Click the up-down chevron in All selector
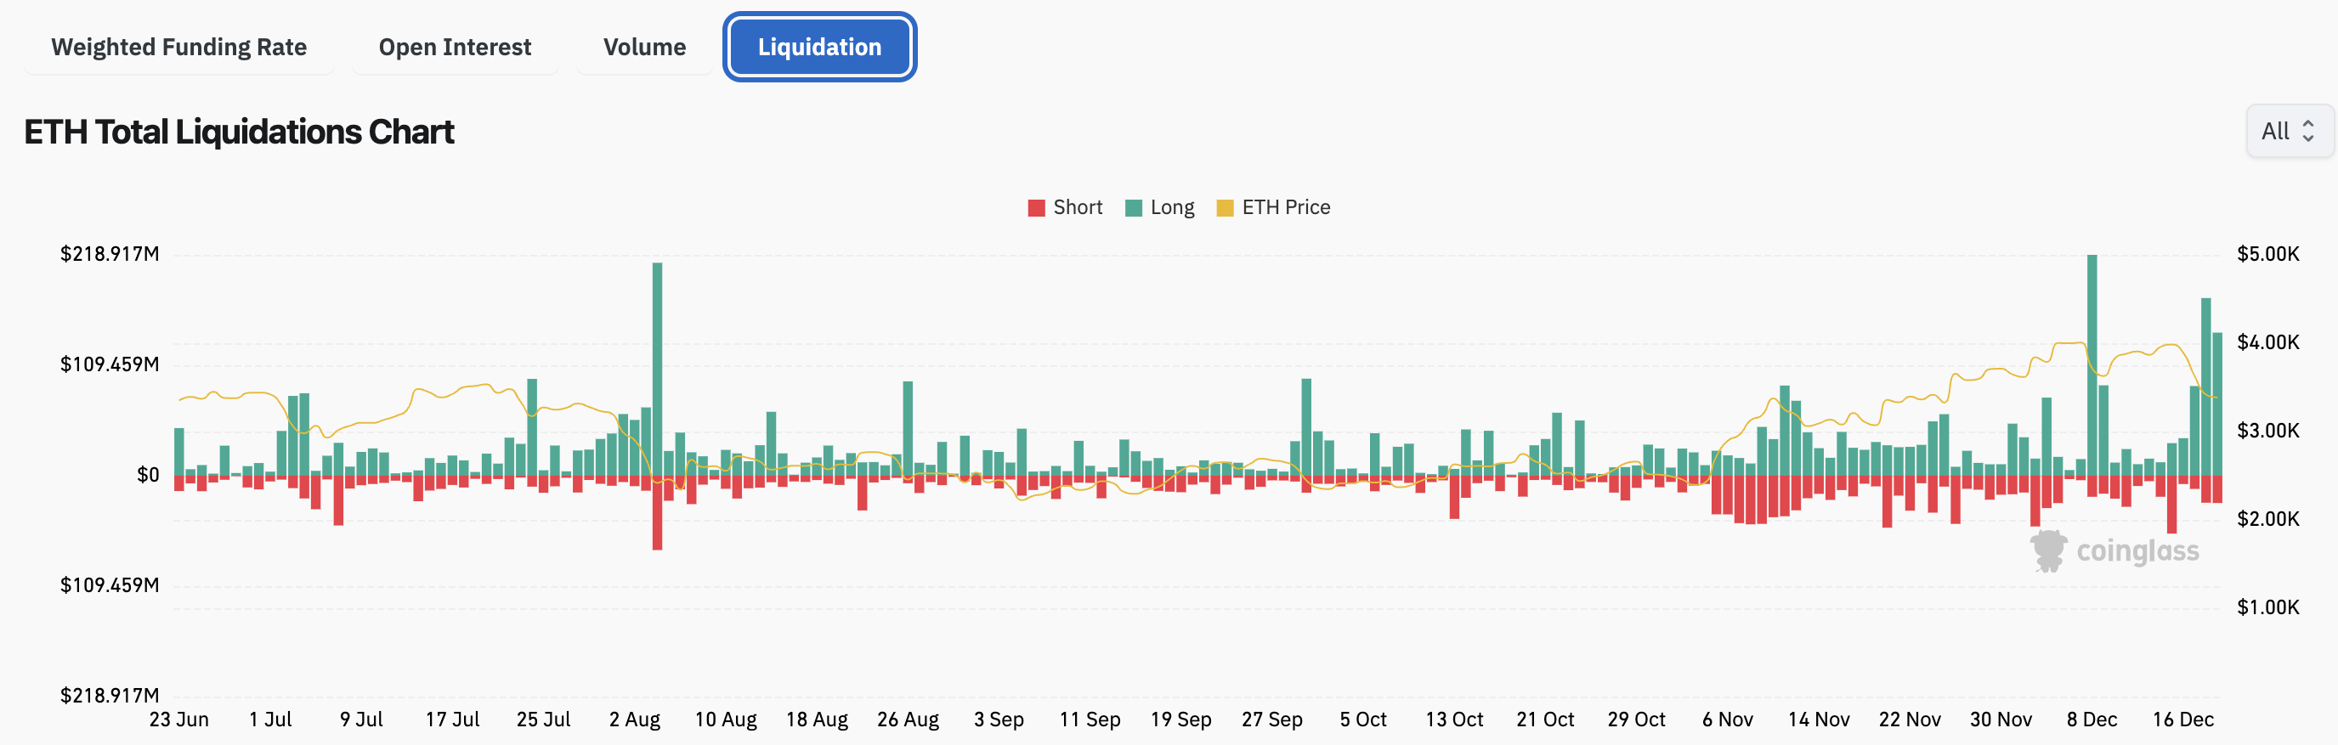Screen dimensions: 2338x745 pos(2308,132)
